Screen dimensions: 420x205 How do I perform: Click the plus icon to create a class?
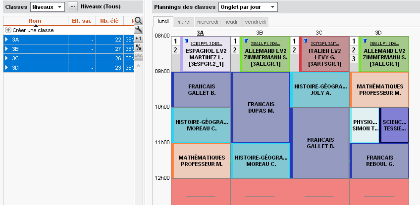8,30
